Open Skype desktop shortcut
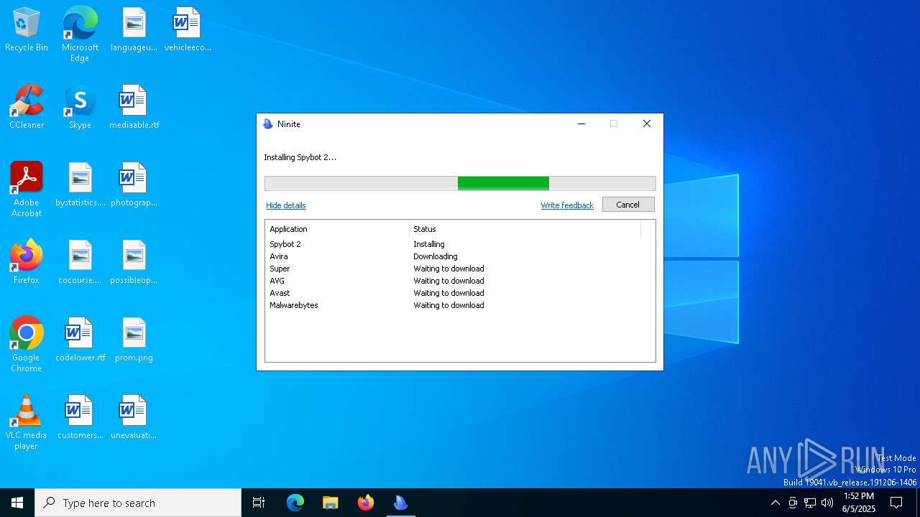 pos(80,108)
